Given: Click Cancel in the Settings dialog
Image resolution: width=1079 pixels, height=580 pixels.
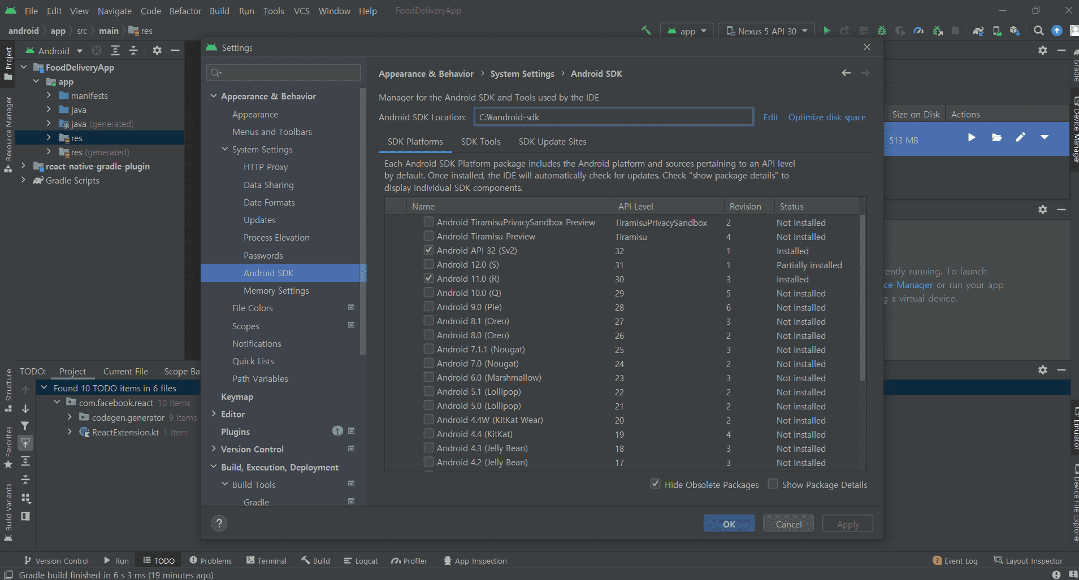Looking at the screenshot, I should point(788,524).
